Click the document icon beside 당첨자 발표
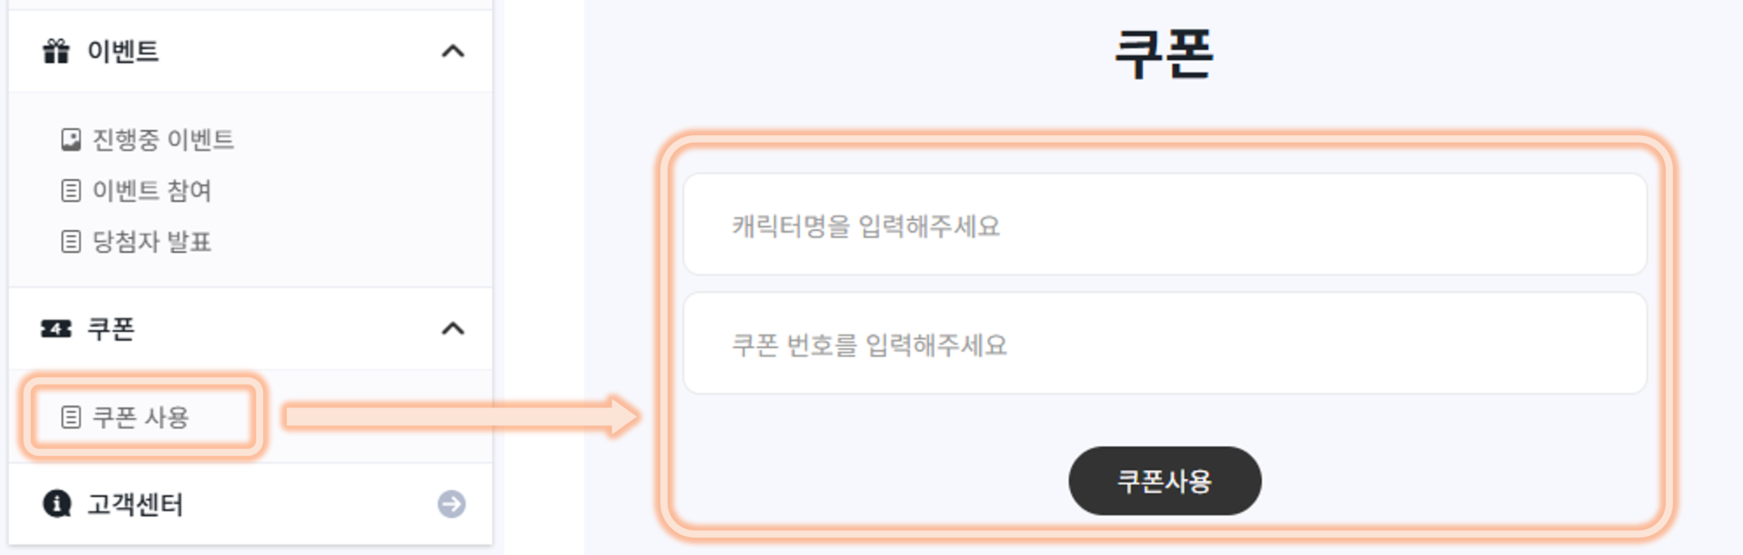Screen dimensions: 1743x555 pos(71,242)
